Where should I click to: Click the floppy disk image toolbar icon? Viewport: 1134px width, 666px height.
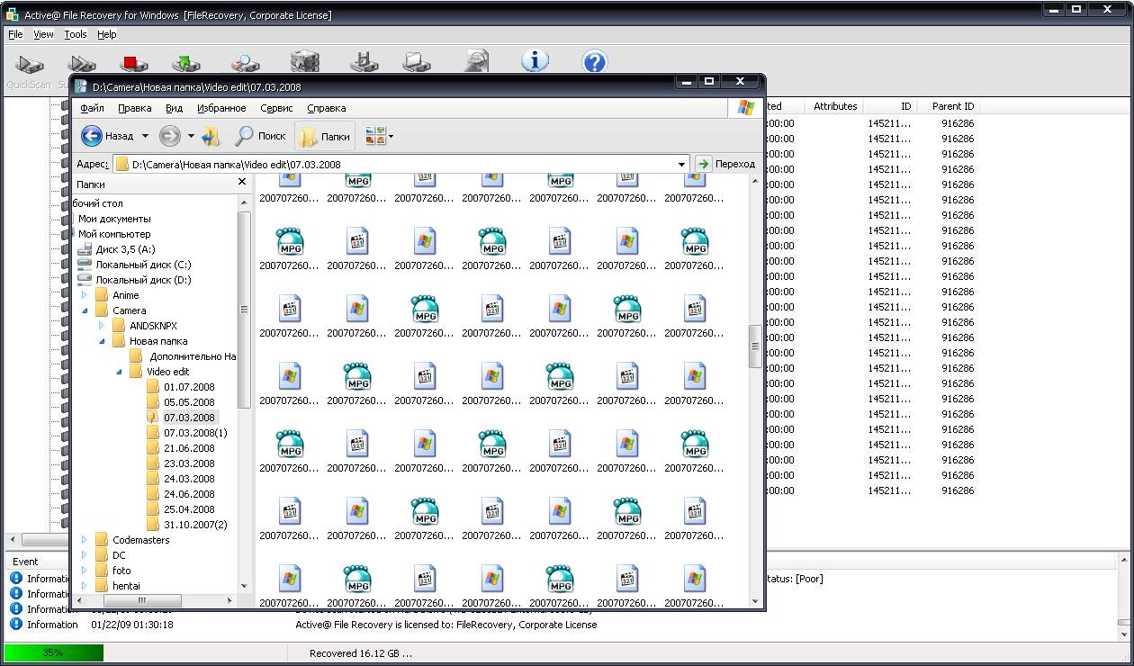tap(363, 61)
